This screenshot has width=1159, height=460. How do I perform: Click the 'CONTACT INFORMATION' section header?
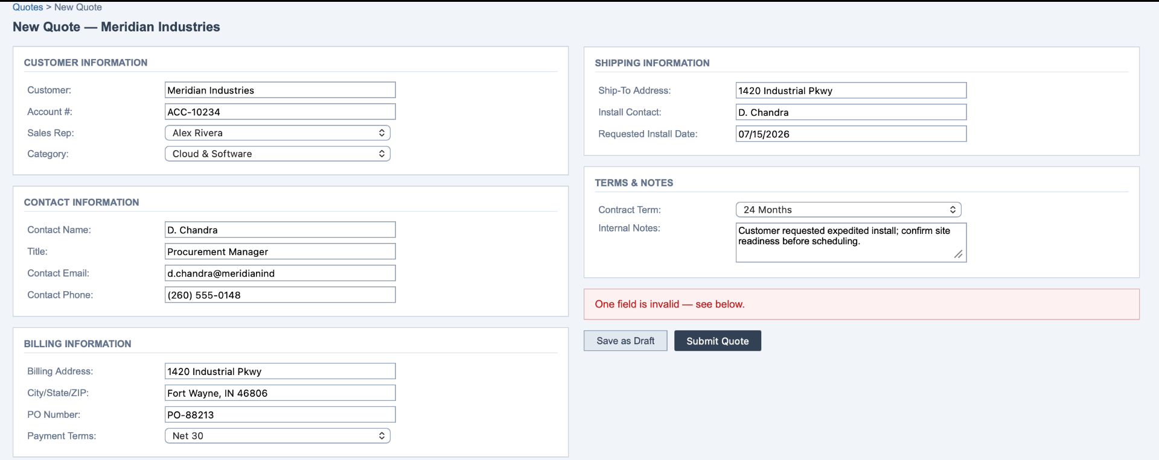(x=81, y=203)
